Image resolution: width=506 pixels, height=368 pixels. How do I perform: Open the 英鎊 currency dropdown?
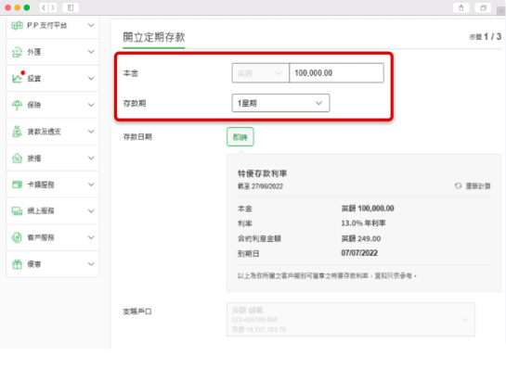pyautogui.click(x=260, y=73)
